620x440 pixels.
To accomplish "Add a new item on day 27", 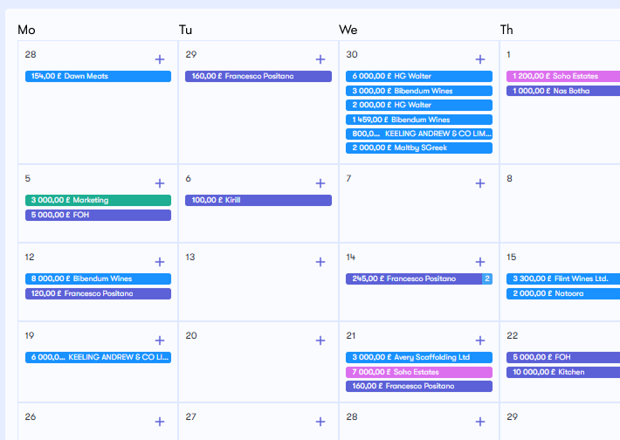I will coord(320,422).
